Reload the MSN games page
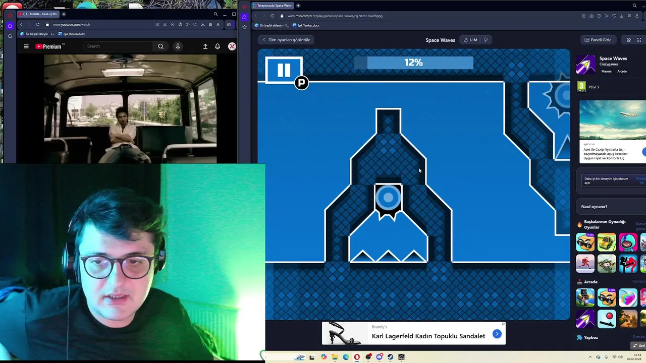This screenshot has height=363, width=646. [272, 16]
